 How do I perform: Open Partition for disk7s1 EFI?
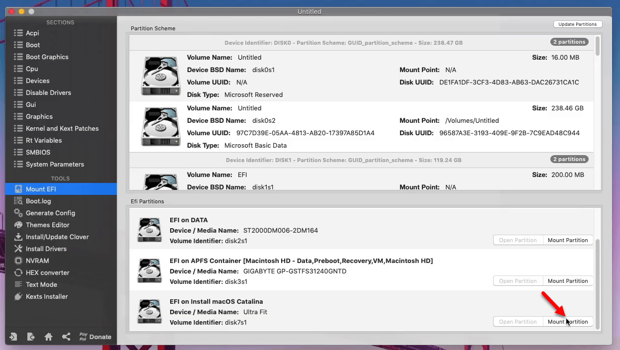(517, 322)
